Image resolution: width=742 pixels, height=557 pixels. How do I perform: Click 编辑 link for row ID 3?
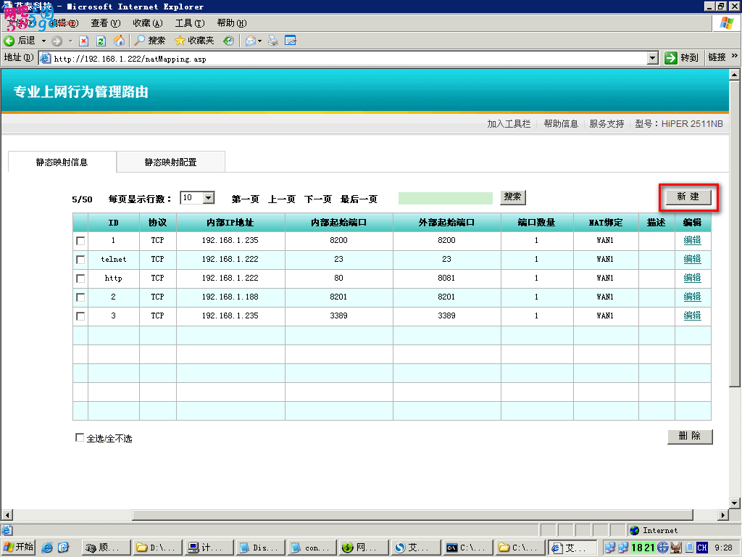point(692,315)
